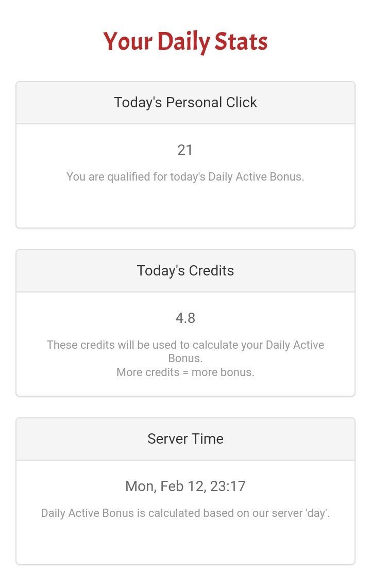This screenshot has width=371, height=568.
Task: Click the Daily Active Bonus qualification message
Action: [x=185, y=177]
